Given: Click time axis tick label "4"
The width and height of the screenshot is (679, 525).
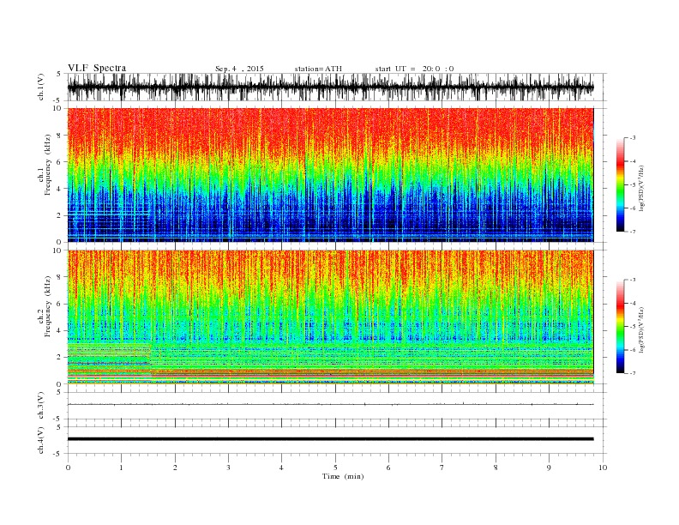Looking at the screenshot, I should pyautogui.click(x=281, y=468).
